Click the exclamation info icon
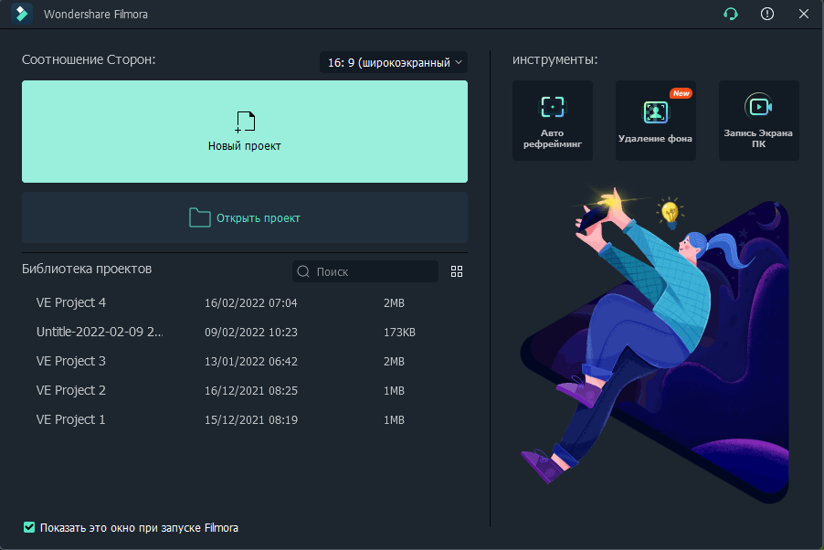Screen dimensions: 824x550 tap(767, 14)
